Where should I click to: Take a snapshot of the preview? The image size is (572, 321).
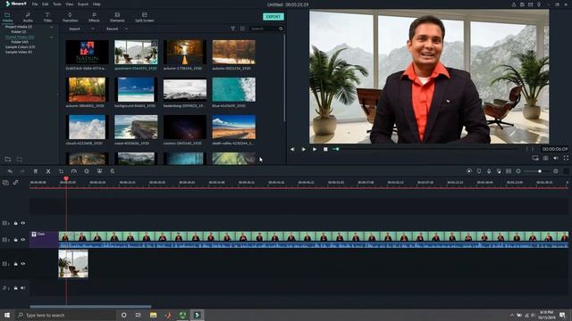point(546,158)
